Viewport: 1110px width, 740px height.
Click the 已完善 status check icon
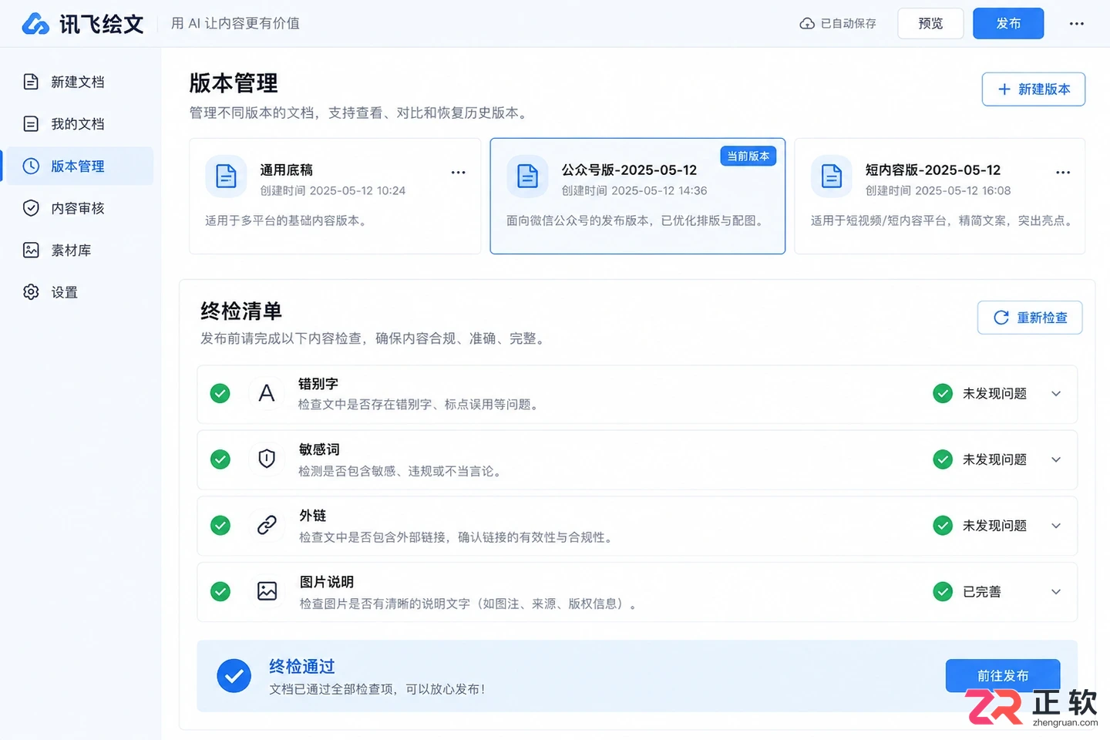coord(943,591)
